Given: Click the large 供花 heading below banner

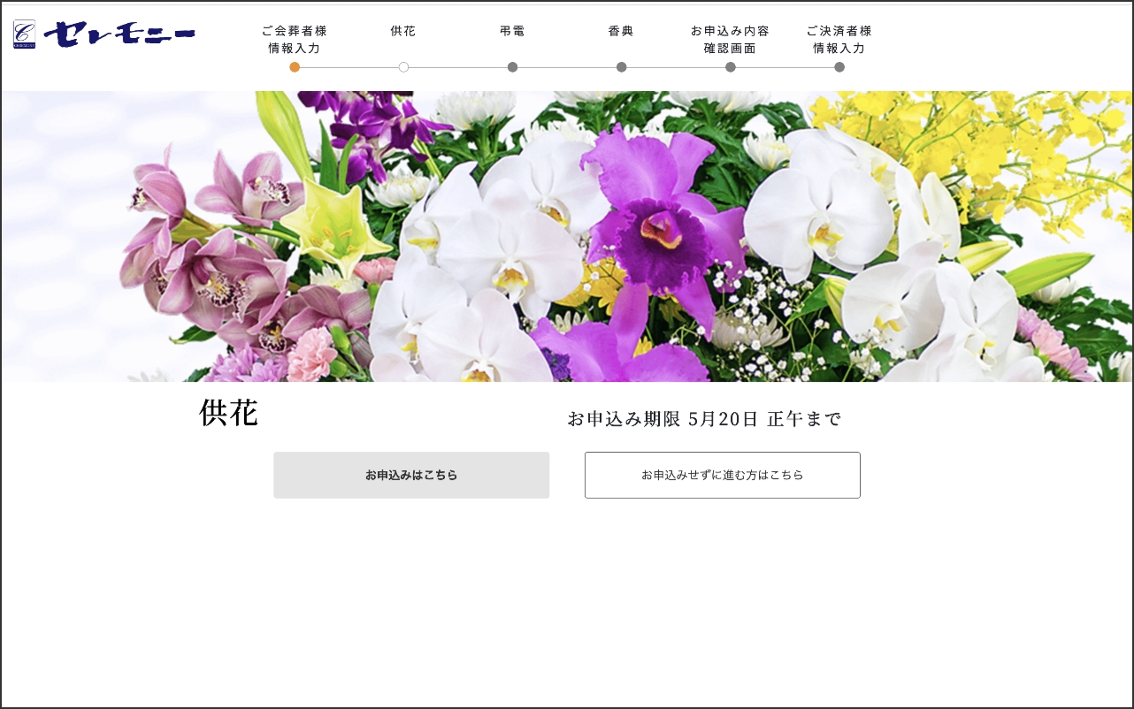Looking at the screenshot, I should 228,414.
